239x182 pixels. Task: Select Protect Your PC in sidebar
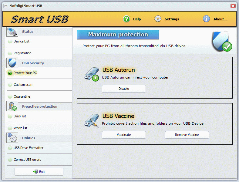[25, 73]
